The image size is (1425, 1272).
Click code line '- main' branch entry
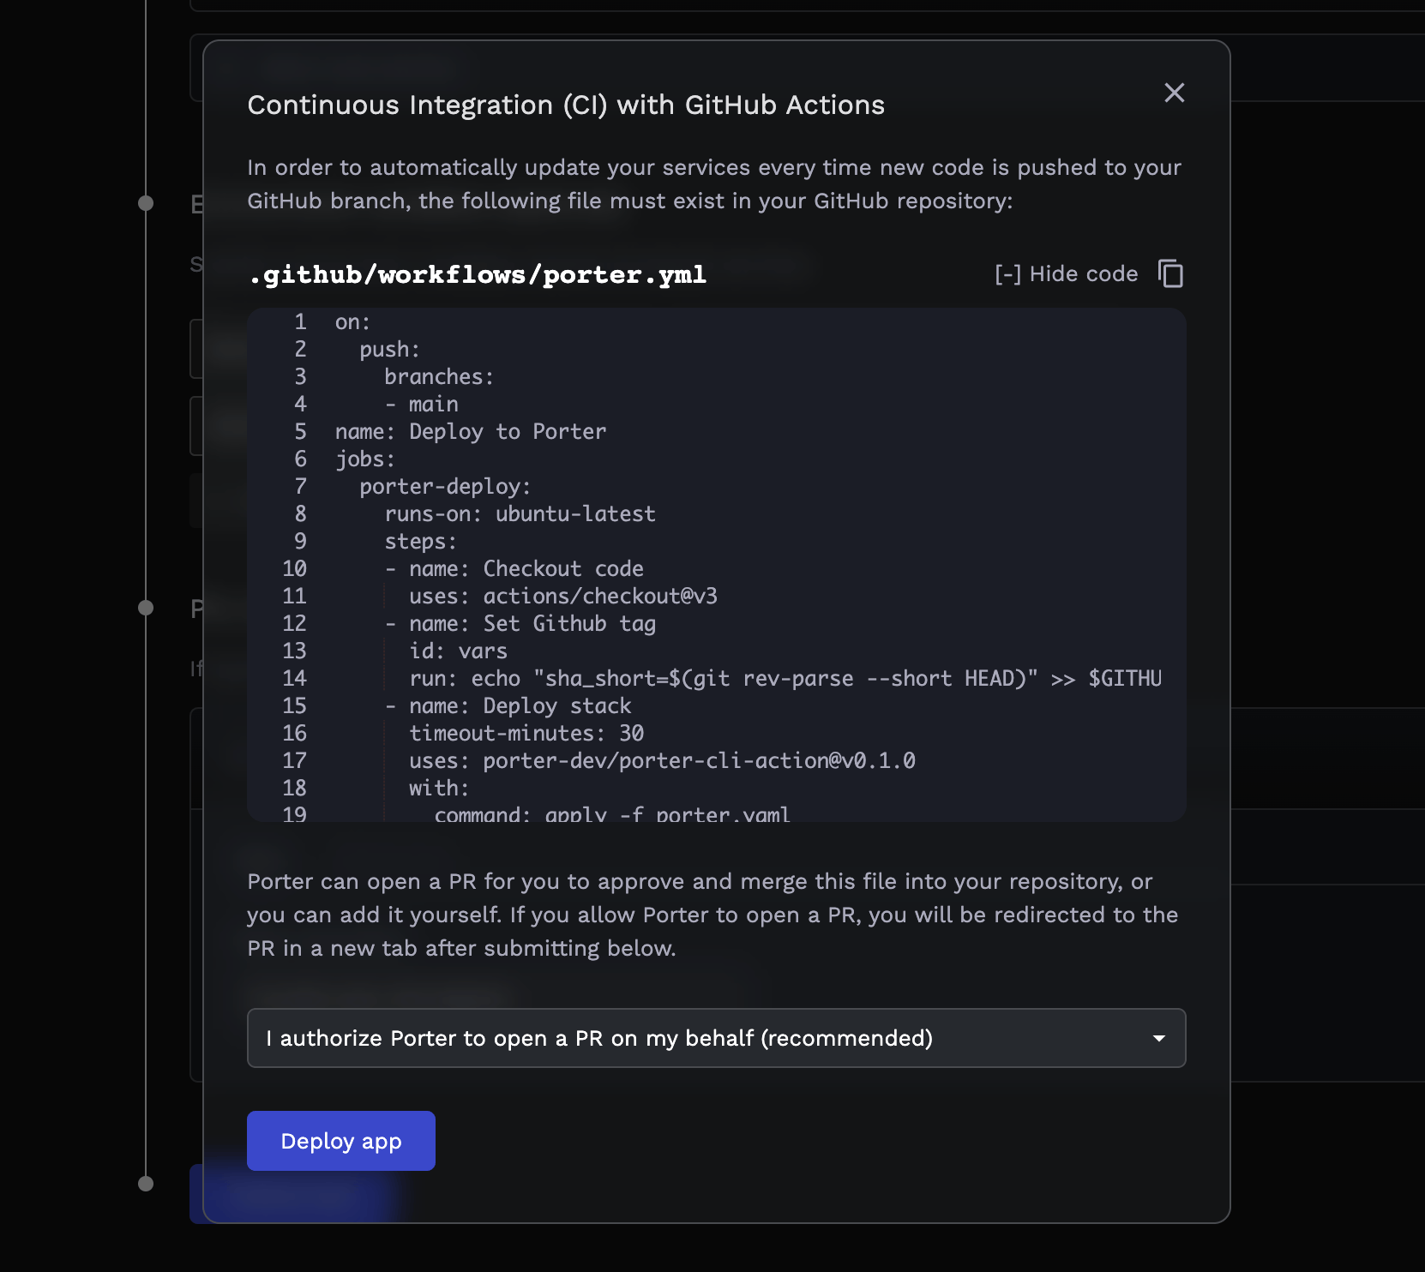[x=421, y=405]
